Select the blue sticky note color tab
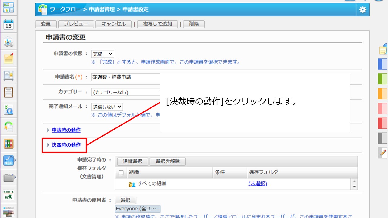Viewport: 388px width, 218px height. click(383, 64)
